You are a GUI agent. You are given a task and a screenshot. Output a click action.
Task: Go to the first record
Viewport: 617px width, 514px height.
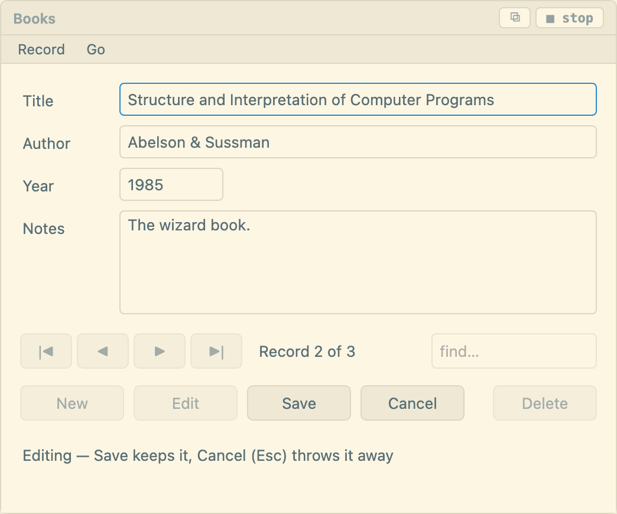click(46, 351)
